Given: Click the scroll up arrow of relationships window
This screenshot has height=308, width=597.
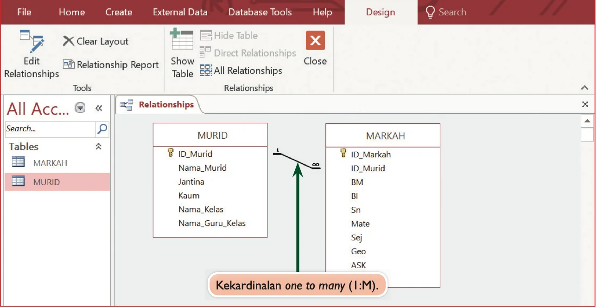Looking at the screenshot, I should (587, 121).
